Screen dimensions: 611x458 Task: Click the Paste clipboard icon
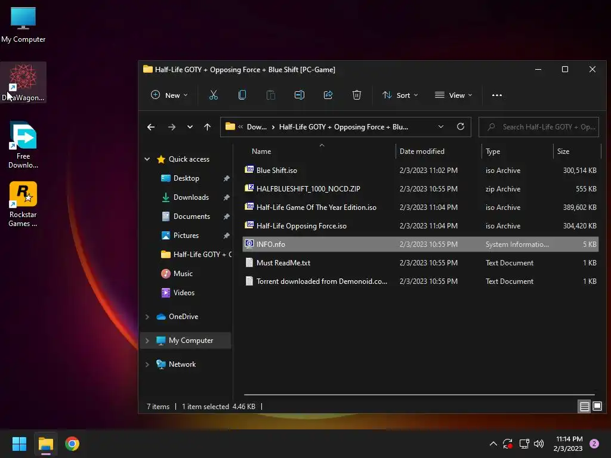(x=271, y=95)
